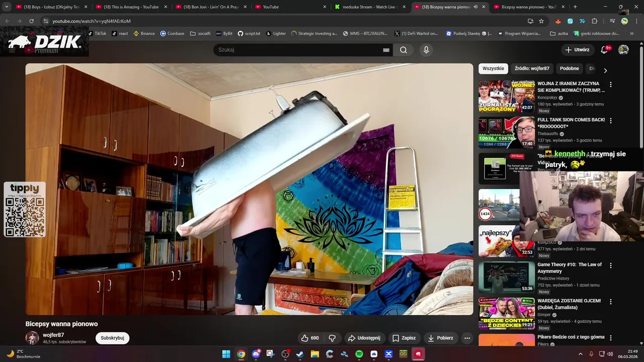Select the Wszystkie filter chip
The height and width of the screenshot is (362, 644).
tap(493, 68)
